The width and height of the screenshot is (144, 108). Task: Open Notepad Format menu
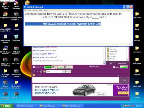click(35, 10)
